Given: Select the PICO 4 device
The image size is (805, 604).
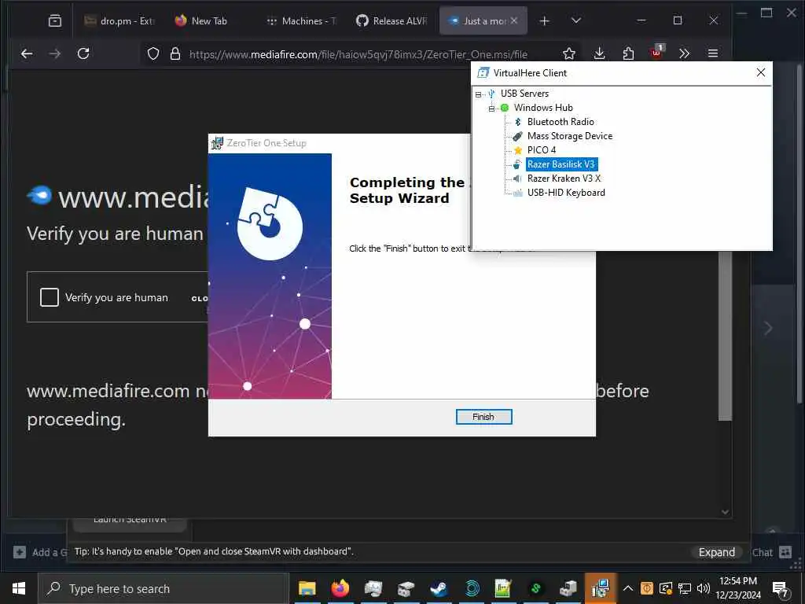Looking at the screenshot, I should point(541,150).
